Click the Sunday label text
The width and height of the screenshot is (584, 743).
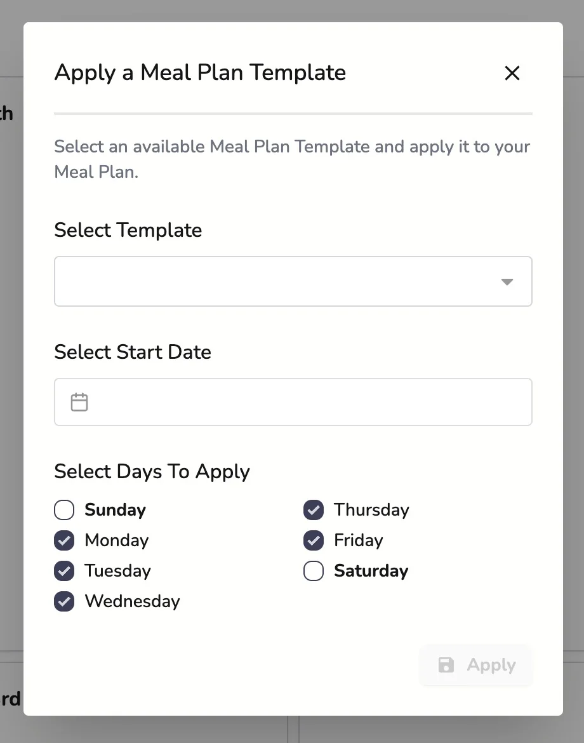[x=115, y=510]
